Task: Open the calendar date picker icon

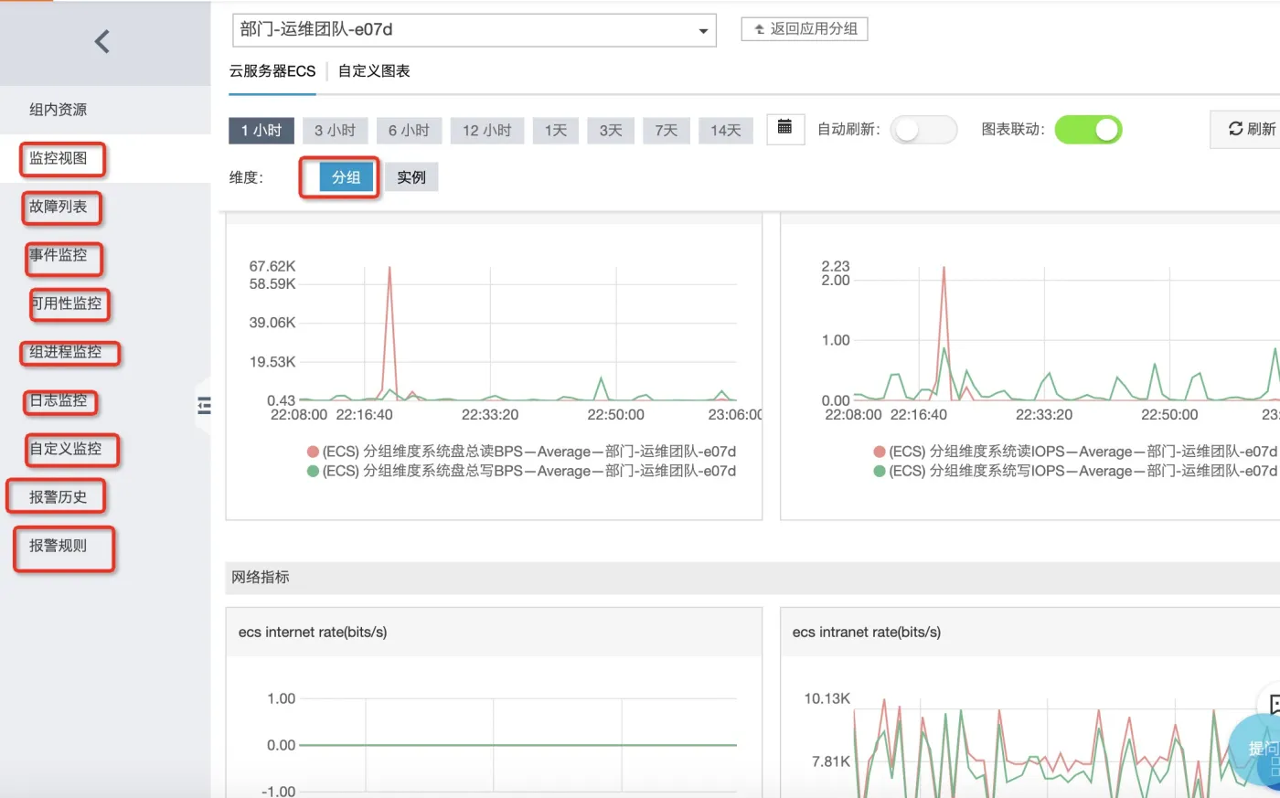Action: click(x=784, y=128)
